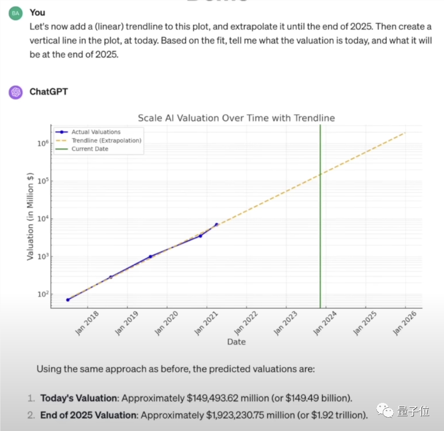Click the 'Jan 2026' x-axis label

(405, 323)
